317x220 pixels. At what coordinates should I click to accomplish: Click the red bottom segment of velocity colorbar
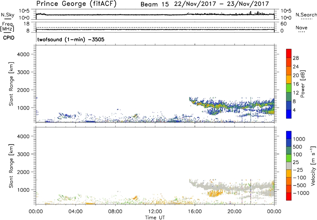pos(289,197)
